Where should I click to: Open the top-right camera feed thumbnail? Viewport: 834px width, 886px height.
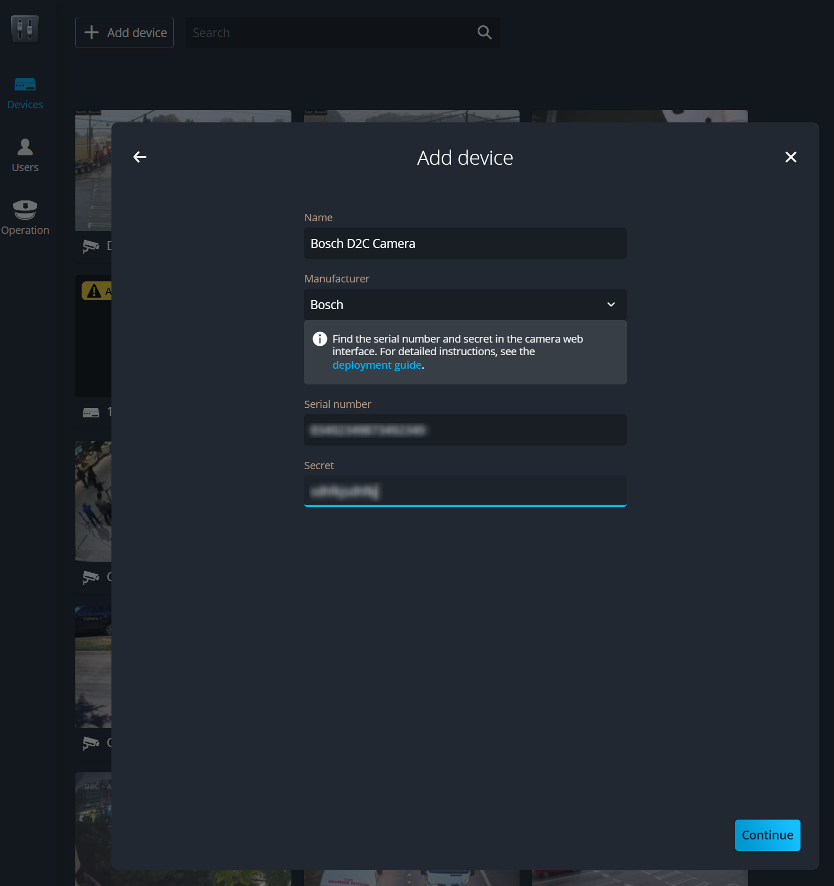tap(640, 116)
